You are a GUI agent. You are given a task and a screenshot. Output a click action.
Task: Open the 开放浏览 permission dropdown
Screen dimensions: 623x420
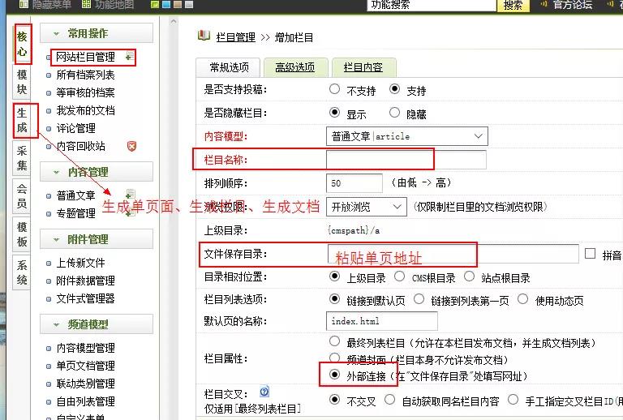[x=367, y=207]
